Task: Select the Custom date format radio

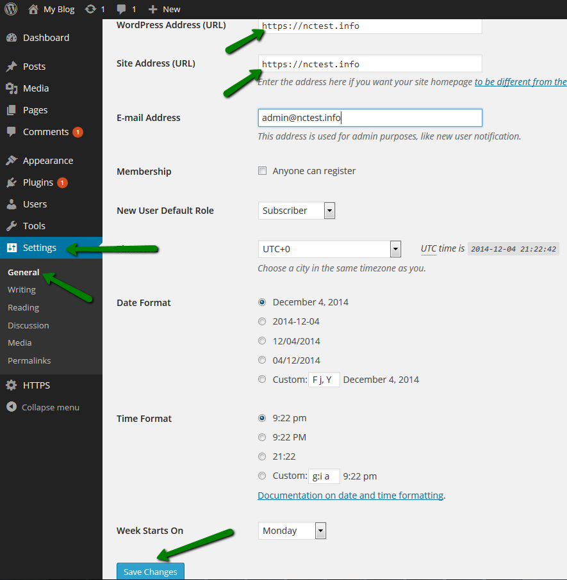Action: coord(262,379)
